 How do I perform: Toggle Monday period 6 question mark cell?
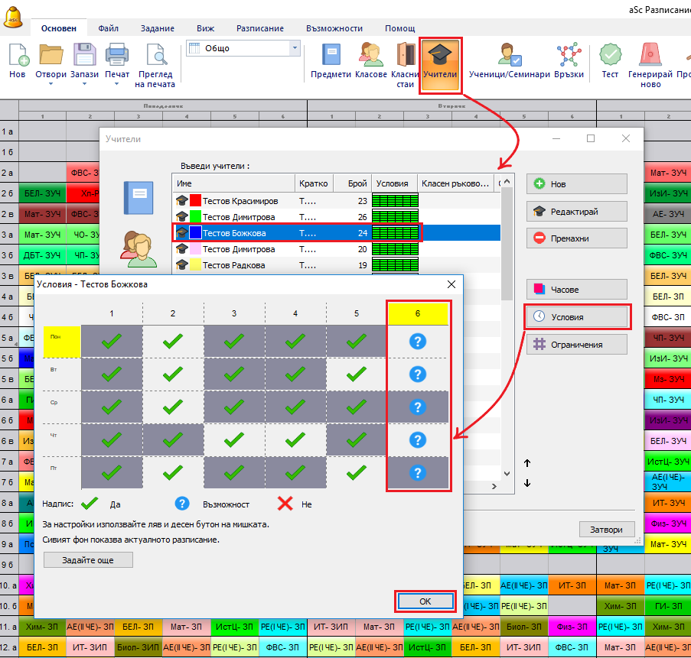(417, 341)
